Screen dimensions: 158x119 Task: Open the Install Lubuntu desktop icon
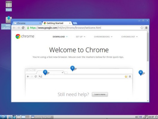click(x=6, y=23)
